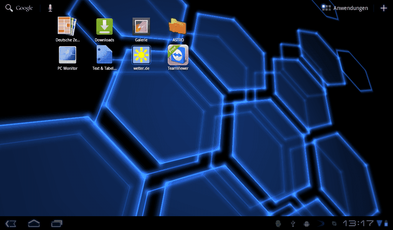The image size is (393, 230).
Task: Launch the TeamViewer app
Action: point(178,58)
